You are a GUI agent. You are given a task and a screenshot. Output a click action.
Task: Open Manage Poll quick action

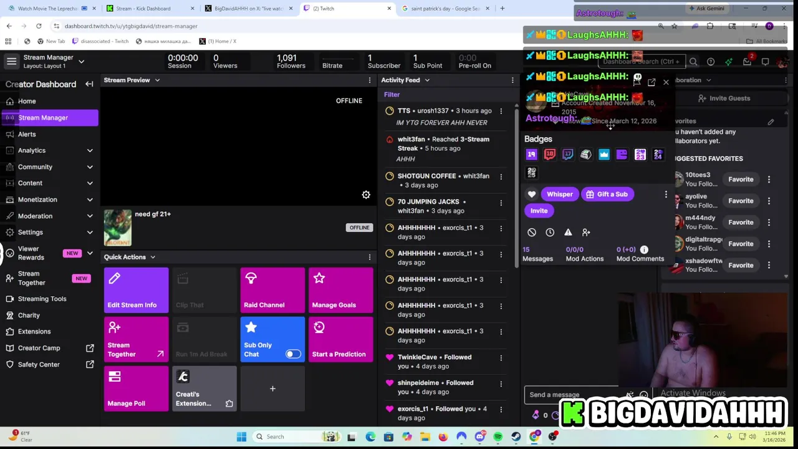[136, 389]
